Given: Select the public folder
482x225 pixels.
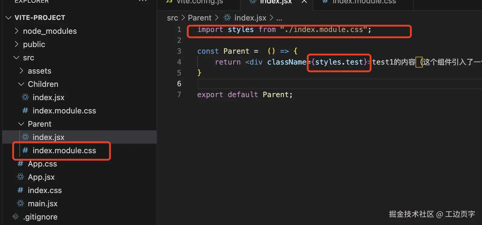Looking at the screenshot, I should [x=34, y=44].
